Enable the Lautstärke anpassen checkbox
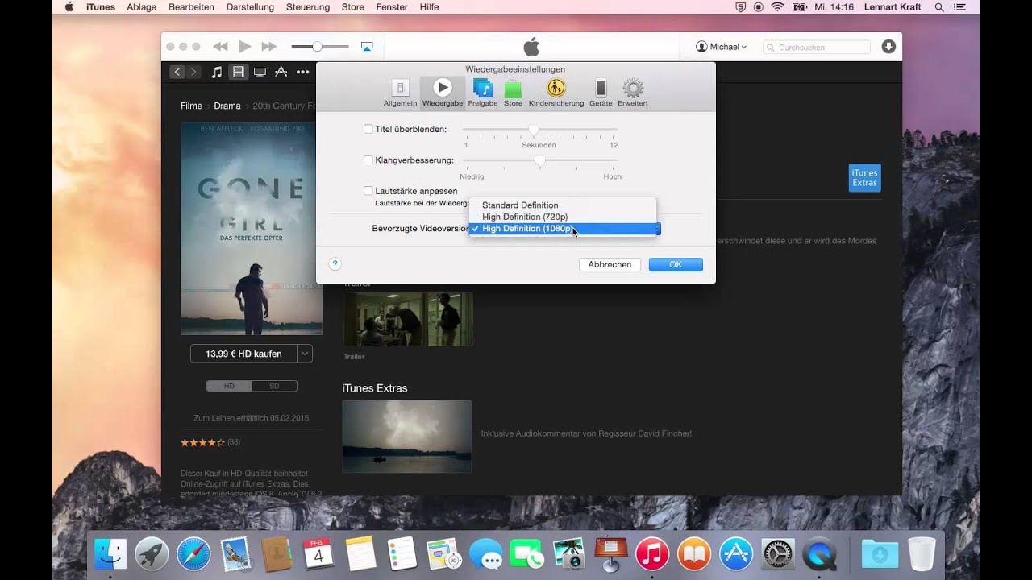 [x=368, y=191]
